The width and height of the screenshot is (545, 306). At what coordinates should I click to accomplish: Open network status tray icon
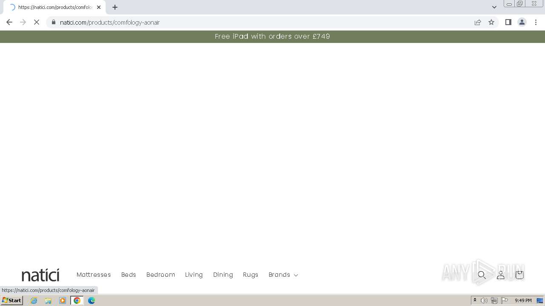(494, 300)
